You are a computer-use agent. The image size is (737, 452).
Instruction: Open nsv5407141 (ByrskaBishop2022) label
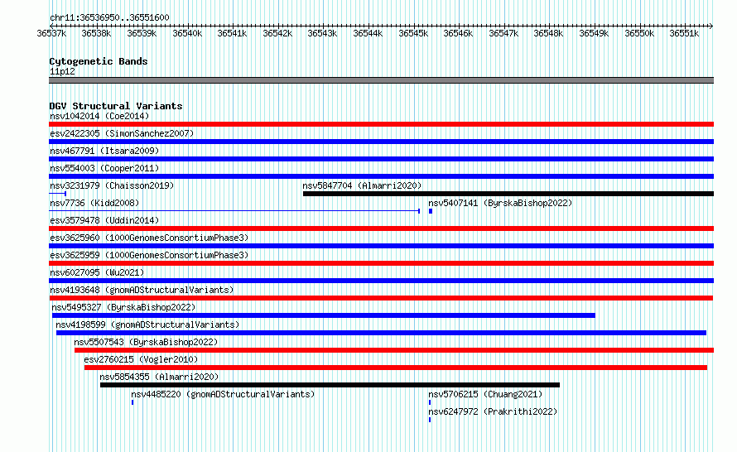click(500, 203)
